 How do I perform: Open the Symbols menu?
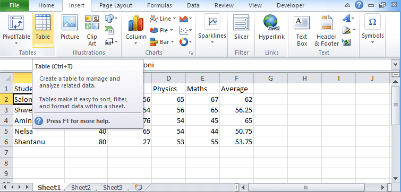[373, 29]
